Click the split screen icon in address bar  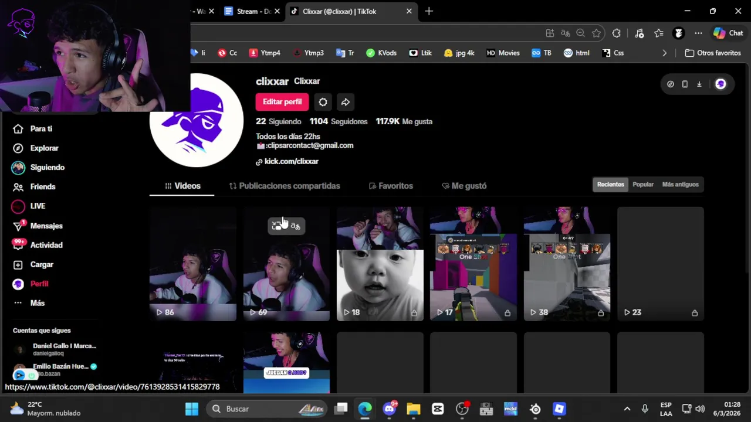pyautogui.click(x=550, y=33)
